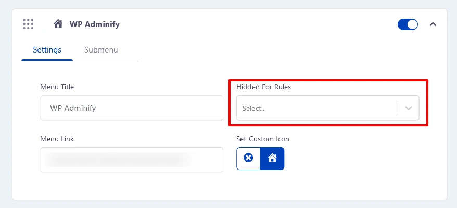Click the Menu Link label
Screen dimensions: 457x208
(57, 139)
